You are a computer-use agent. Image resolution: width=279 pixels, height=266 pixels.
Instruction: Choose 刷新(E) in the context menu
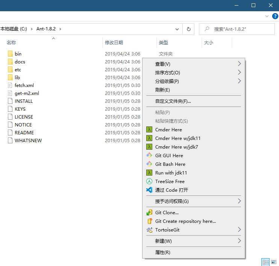(162, 90)
